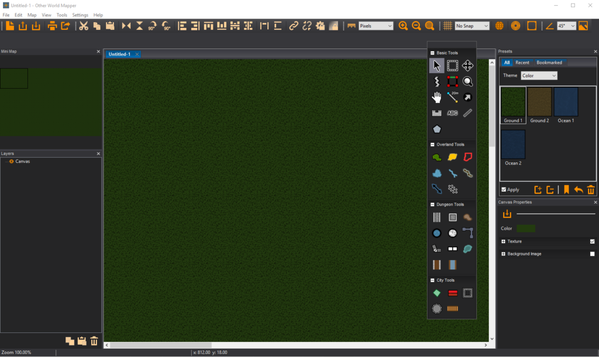Click the bookmark preset icon
The height and width of the screenshot is (357, 599).
tap(566, 190)
